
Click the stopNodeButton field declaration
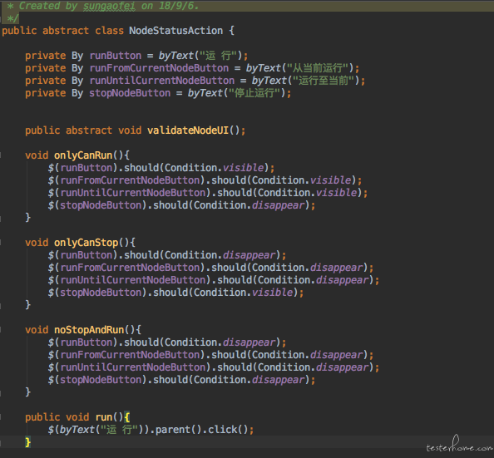click(130, 93)
